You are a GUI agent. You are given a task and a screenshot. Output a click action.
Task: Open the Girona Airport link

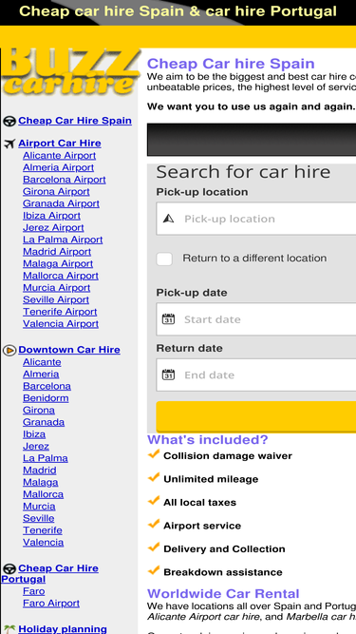click(x=56, y=191)
